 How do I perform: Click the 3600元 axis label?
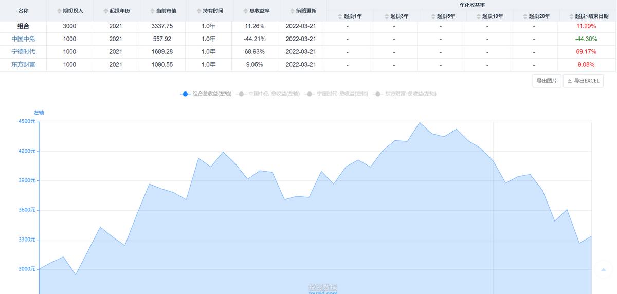(26, 210)
